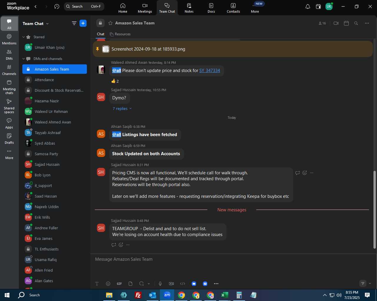Open Contacts in top navigation
The image size is (377, 301).
(233, 8)
